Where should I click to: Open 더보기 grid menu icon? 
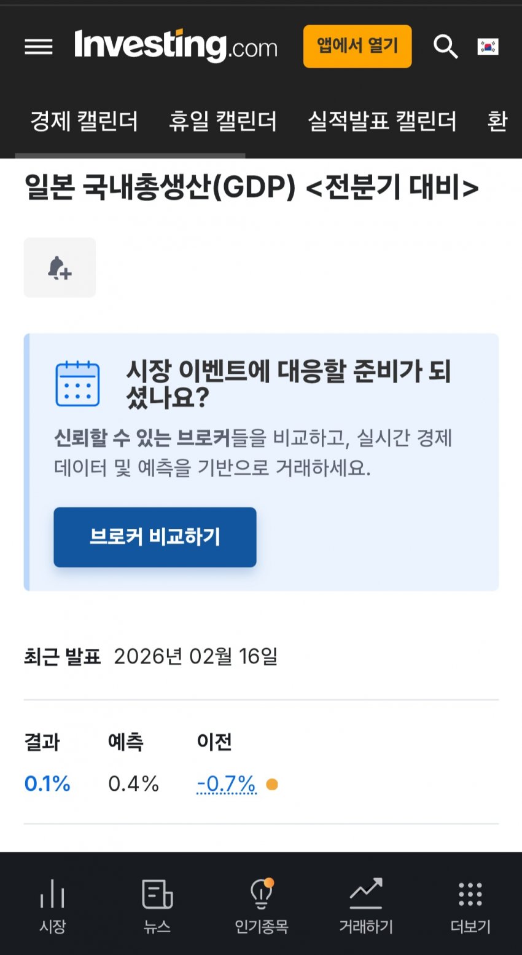click(470, 905)
